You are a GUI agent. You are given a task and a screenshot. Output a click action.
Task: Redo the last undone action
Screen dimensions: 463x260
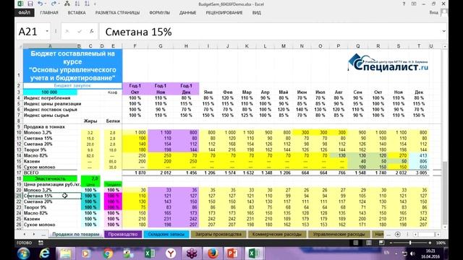54,4
